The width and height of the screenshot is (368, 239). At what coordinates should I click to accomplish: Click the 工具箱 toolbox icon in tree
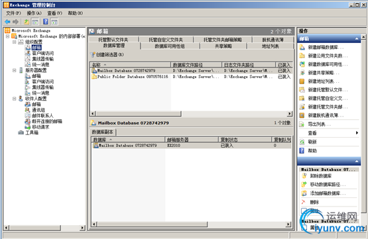(x=21, y=132)
